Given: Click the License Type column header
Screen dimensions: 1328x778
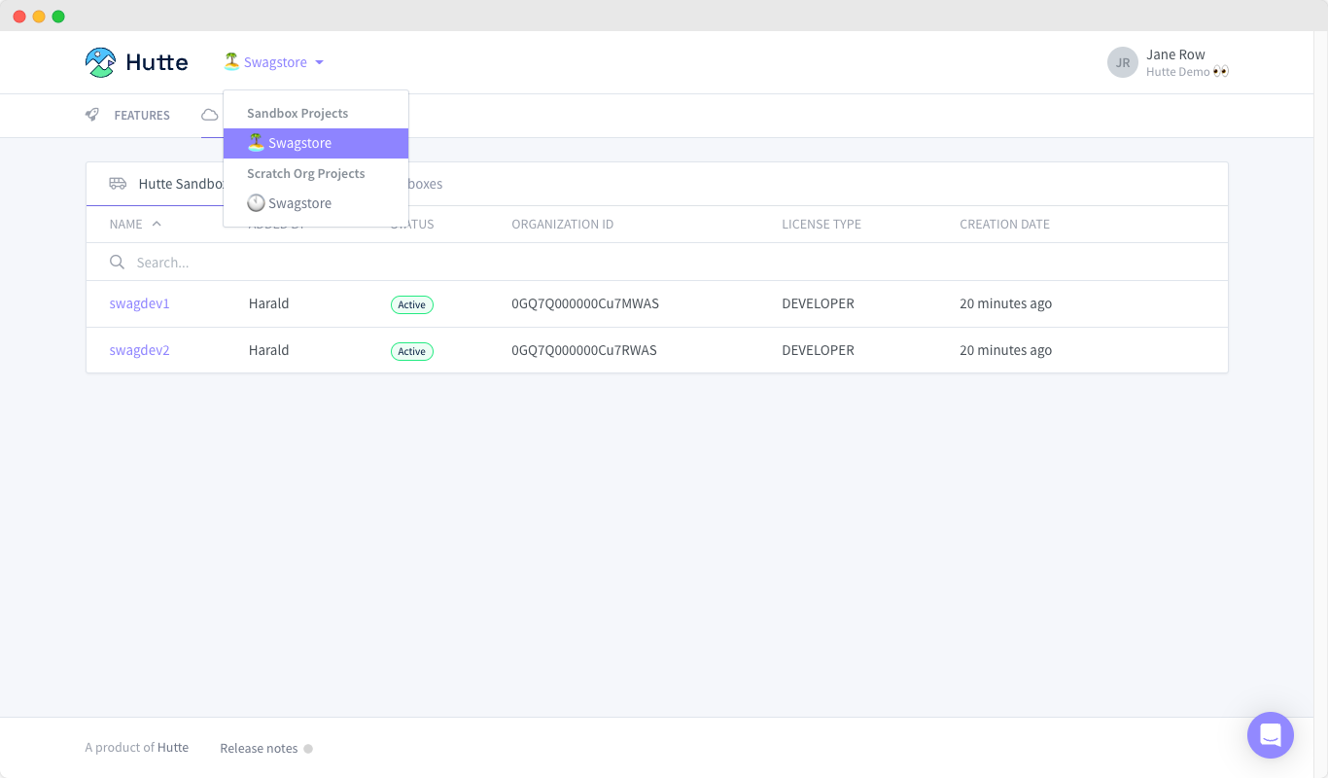Looking at the screenshot, I should 821,224.
